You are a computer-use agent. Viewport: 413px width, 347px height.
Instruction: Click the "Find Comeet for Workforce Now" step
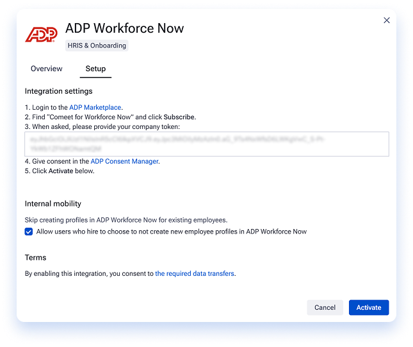(x=110, y=117)
